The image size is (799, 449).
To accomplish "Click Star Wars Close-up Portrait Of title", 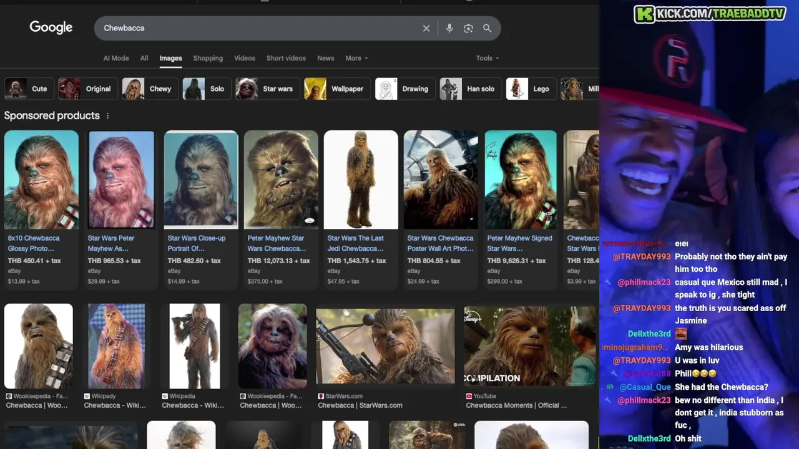I will pyautogui.click(x=197, y=243).
